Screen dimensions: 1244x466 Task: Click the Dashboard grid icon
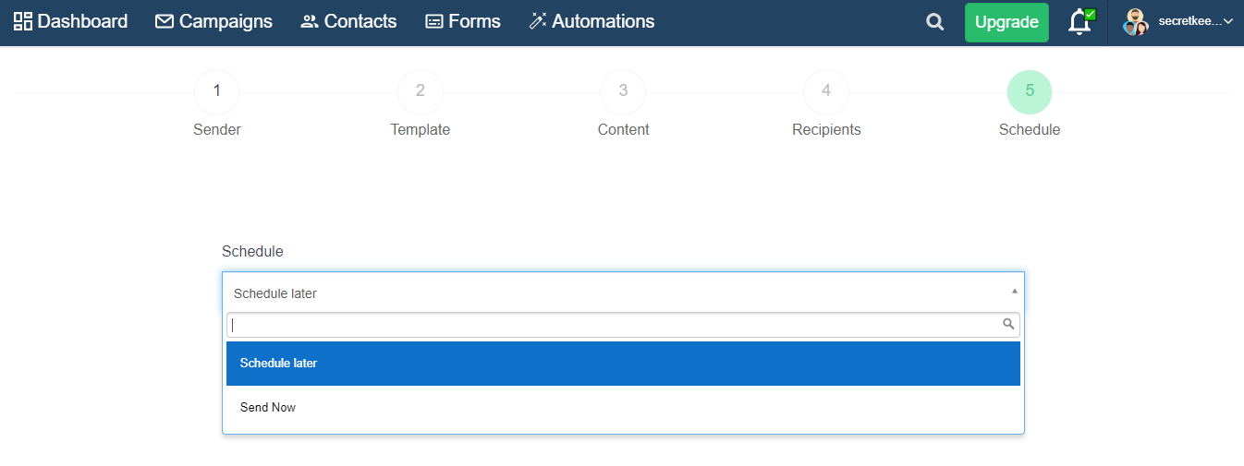23,21
